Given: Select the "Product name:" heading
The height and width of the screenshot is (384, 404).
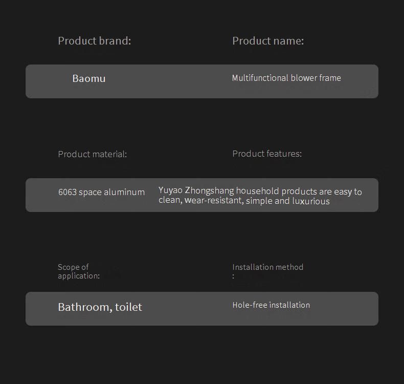Looking at the screenshot, I should [268, 41].
